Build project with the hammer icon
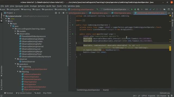 click(97, 9)
